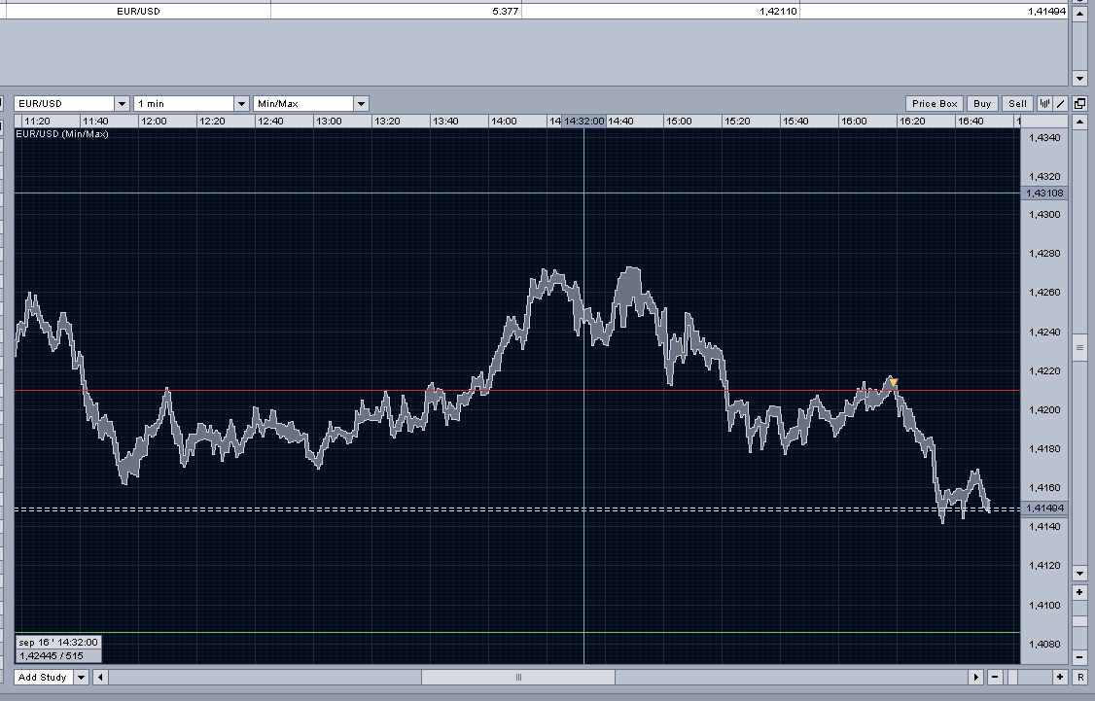Click quote list scroll down arrow
The image size is (1095, 701).
pos(1079,78)
